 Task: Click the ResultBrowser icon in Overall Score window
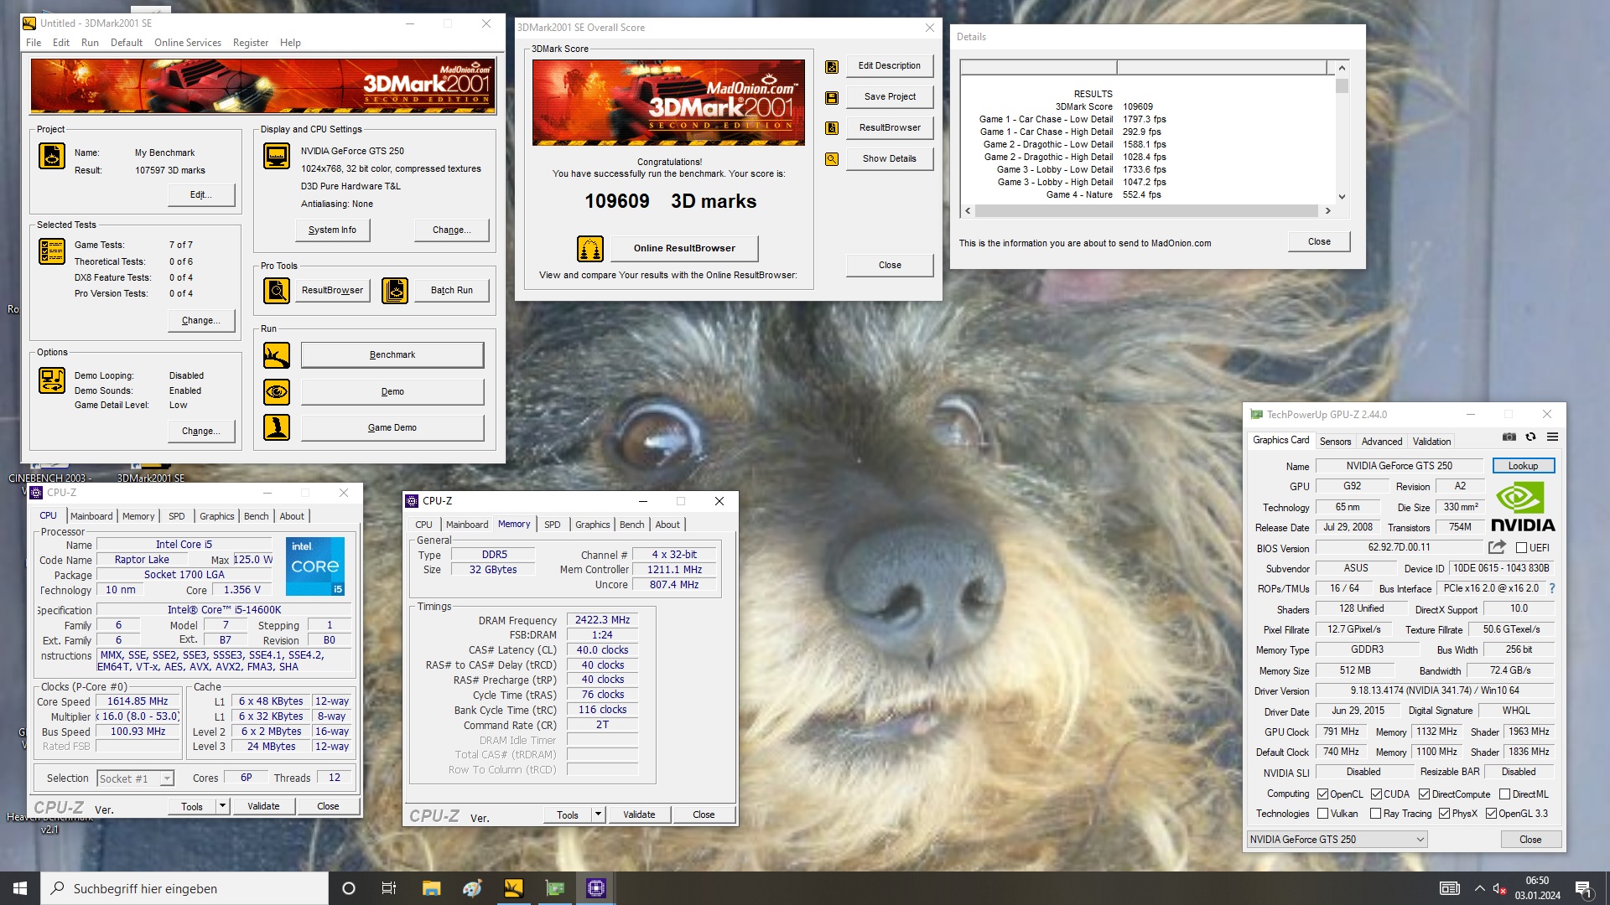pyautogui.click(x=832, y=128)
